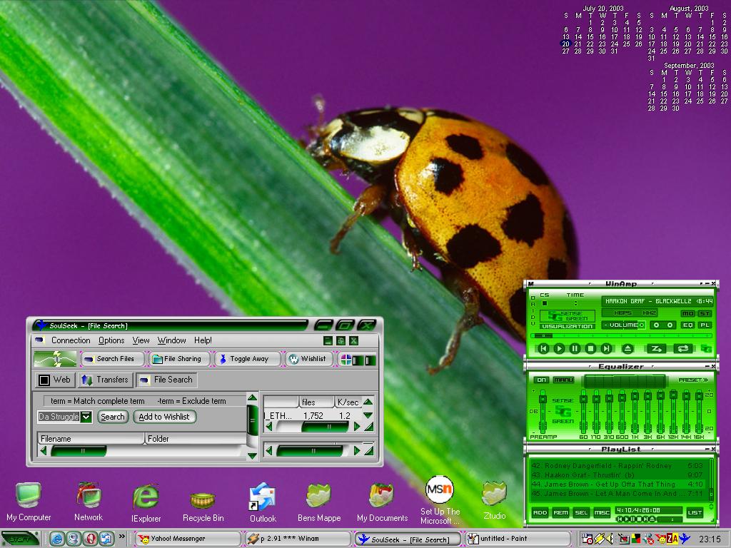Click the File Sharing toolbar icon
Image resolution: width=731 pixels, height=548 pixels.
coord(177,359)
